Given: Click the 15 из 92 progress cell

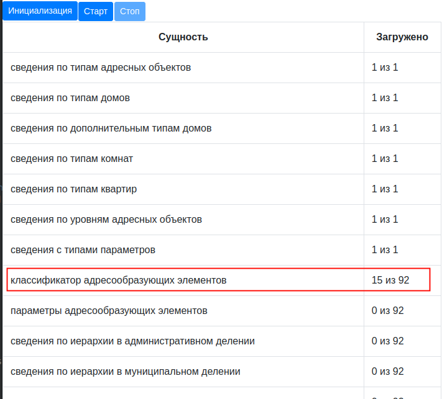Looking at the screenshot, I should pos(390,280).
